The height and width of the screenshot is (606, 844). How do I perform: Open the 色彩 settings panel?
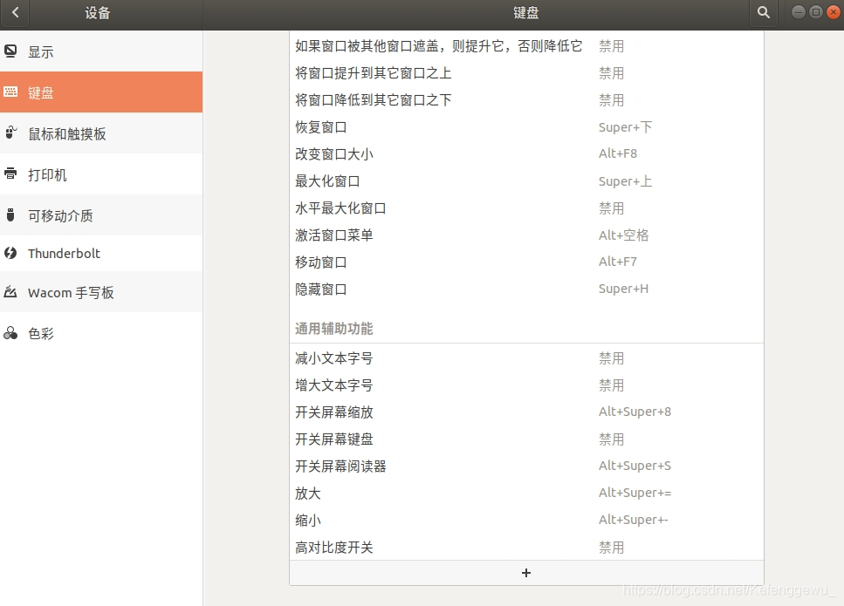(101, 333)
